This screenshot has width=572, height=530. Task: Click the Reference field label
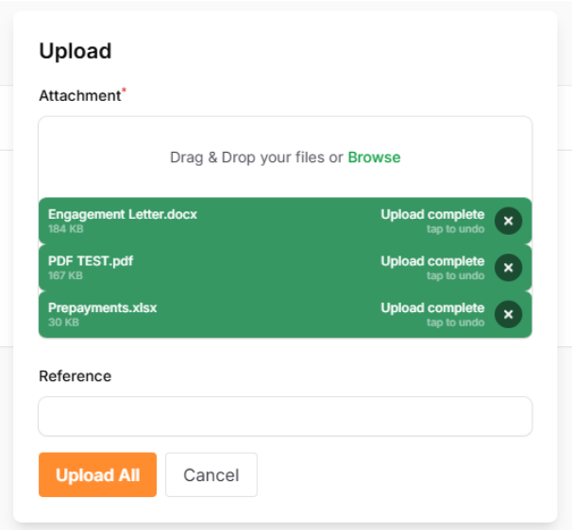tap(75, 375)
